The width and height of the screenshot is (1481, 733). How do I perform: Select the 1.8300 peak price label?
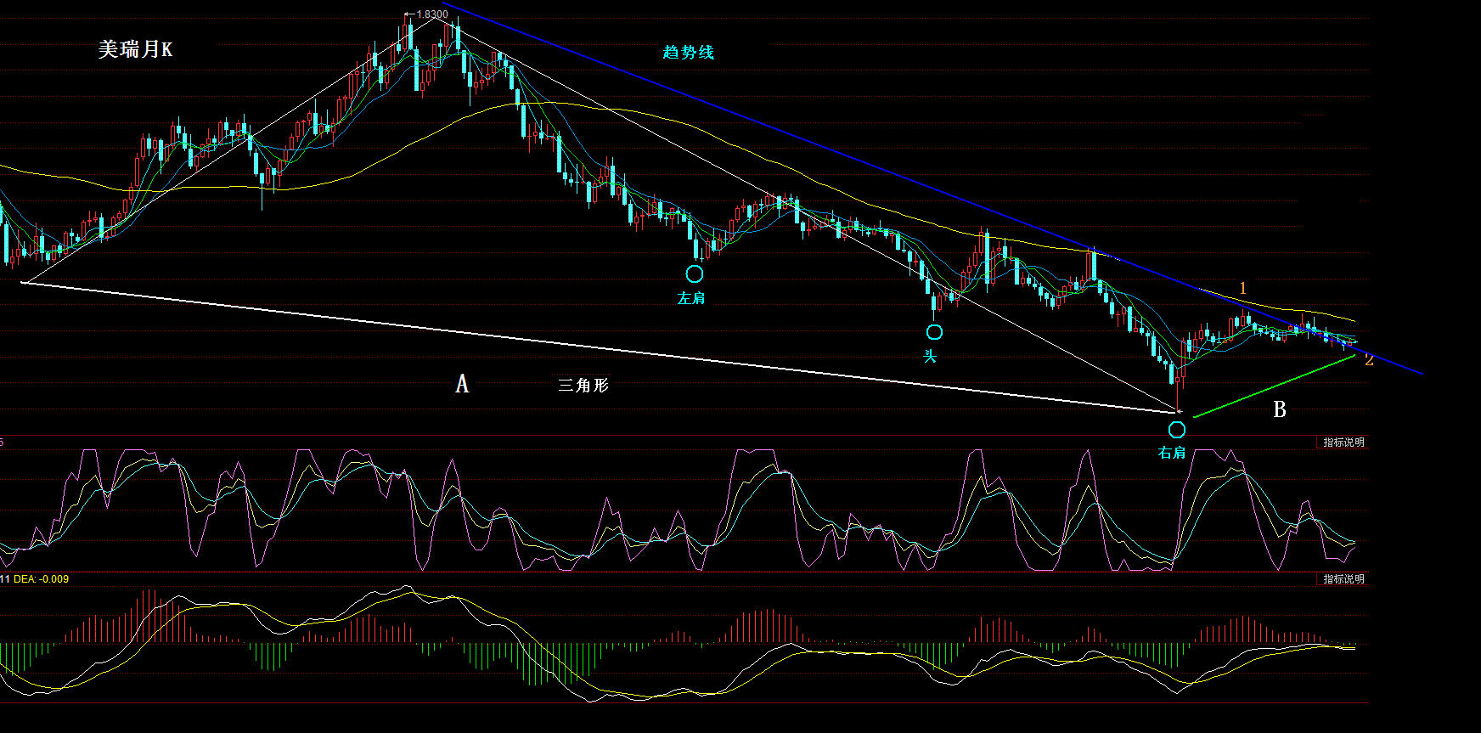432,14
